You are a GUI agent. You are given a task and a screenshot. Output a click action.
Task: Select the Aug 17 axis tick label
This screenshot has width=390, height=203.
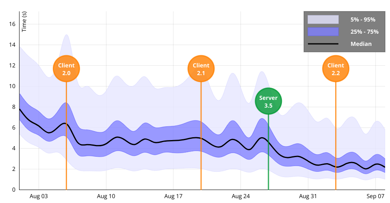pyautogui.click(x=173, y=196)
